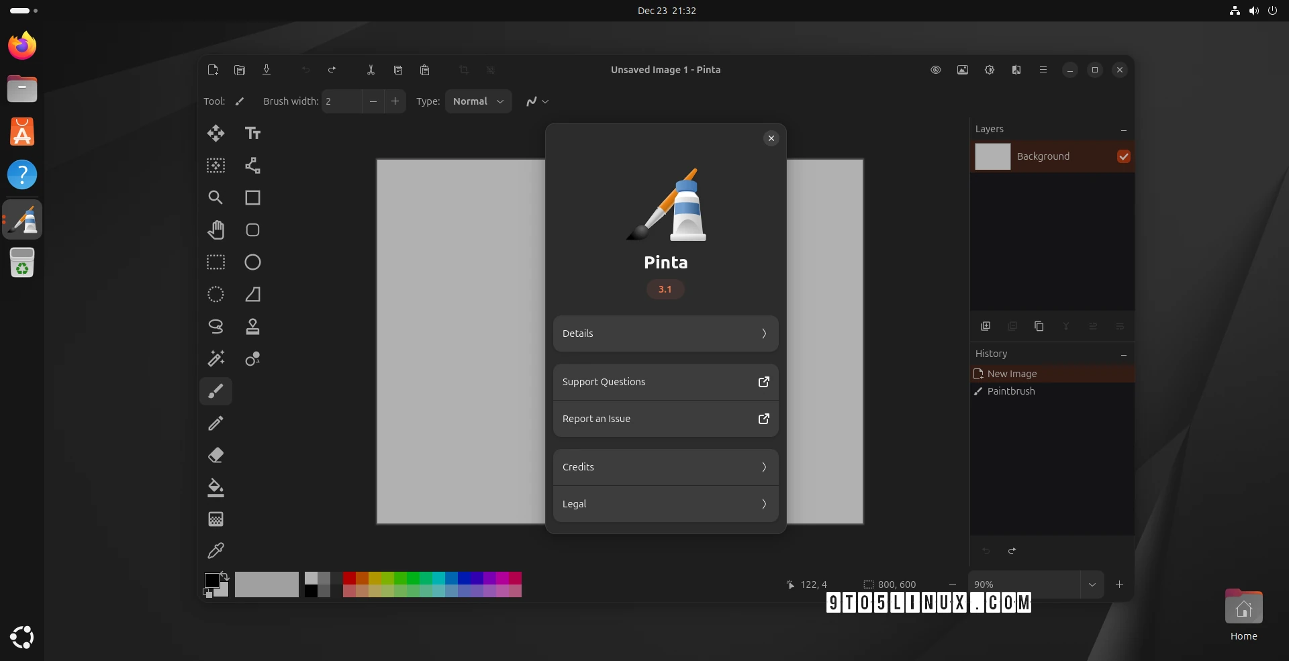Select the Paint Bucket tool
The width and height of the screenshot is (1289, 661).
point(216,487)
